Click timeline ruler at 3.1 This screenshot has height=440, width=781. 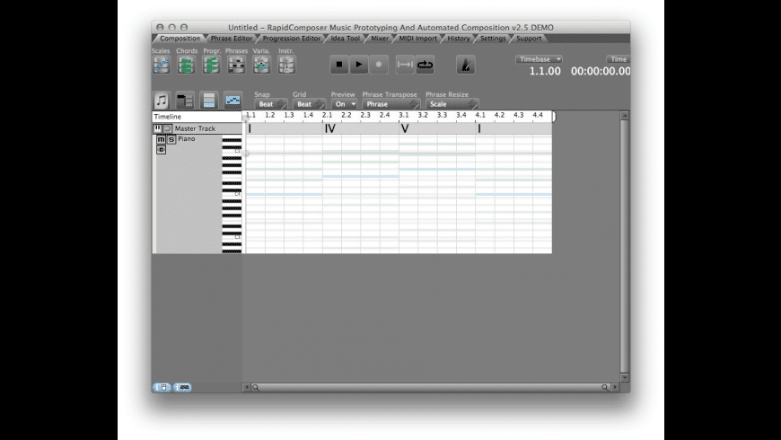click(403, 115)
